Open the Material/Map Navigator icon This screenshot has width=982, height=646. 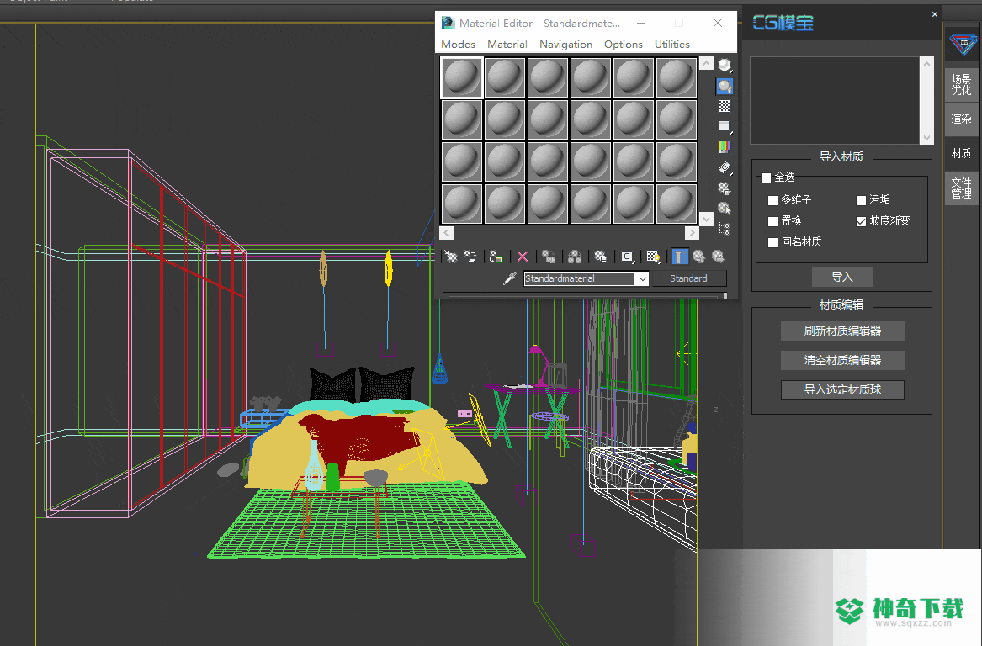tap(725, 229)
